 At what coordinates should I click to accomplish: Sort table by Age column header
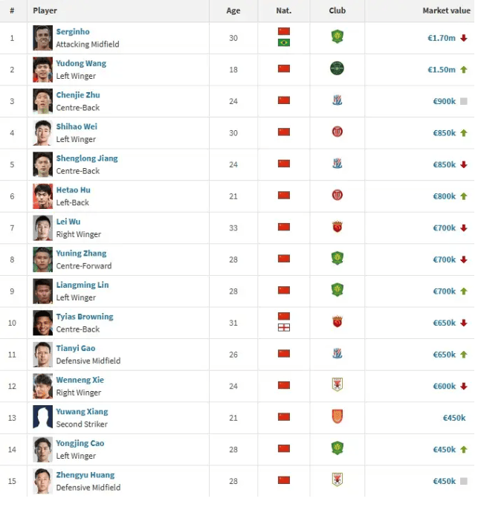click(x=233, y=10)
